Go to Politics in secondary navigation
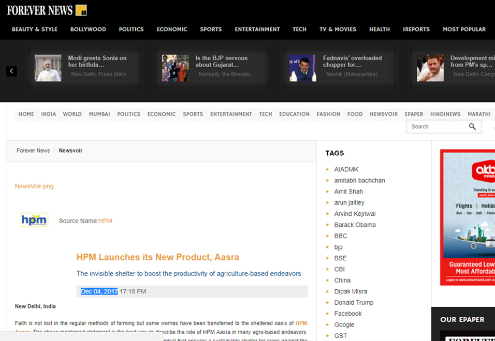The height and width of the screenshot is (341, 495). click(x=129, y=114)
